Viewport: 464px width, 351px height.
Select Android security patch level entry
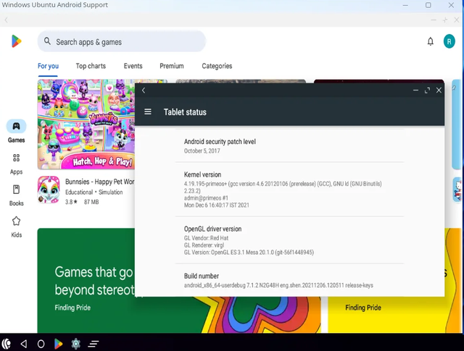pyautogui.click(x=289, y=146)
